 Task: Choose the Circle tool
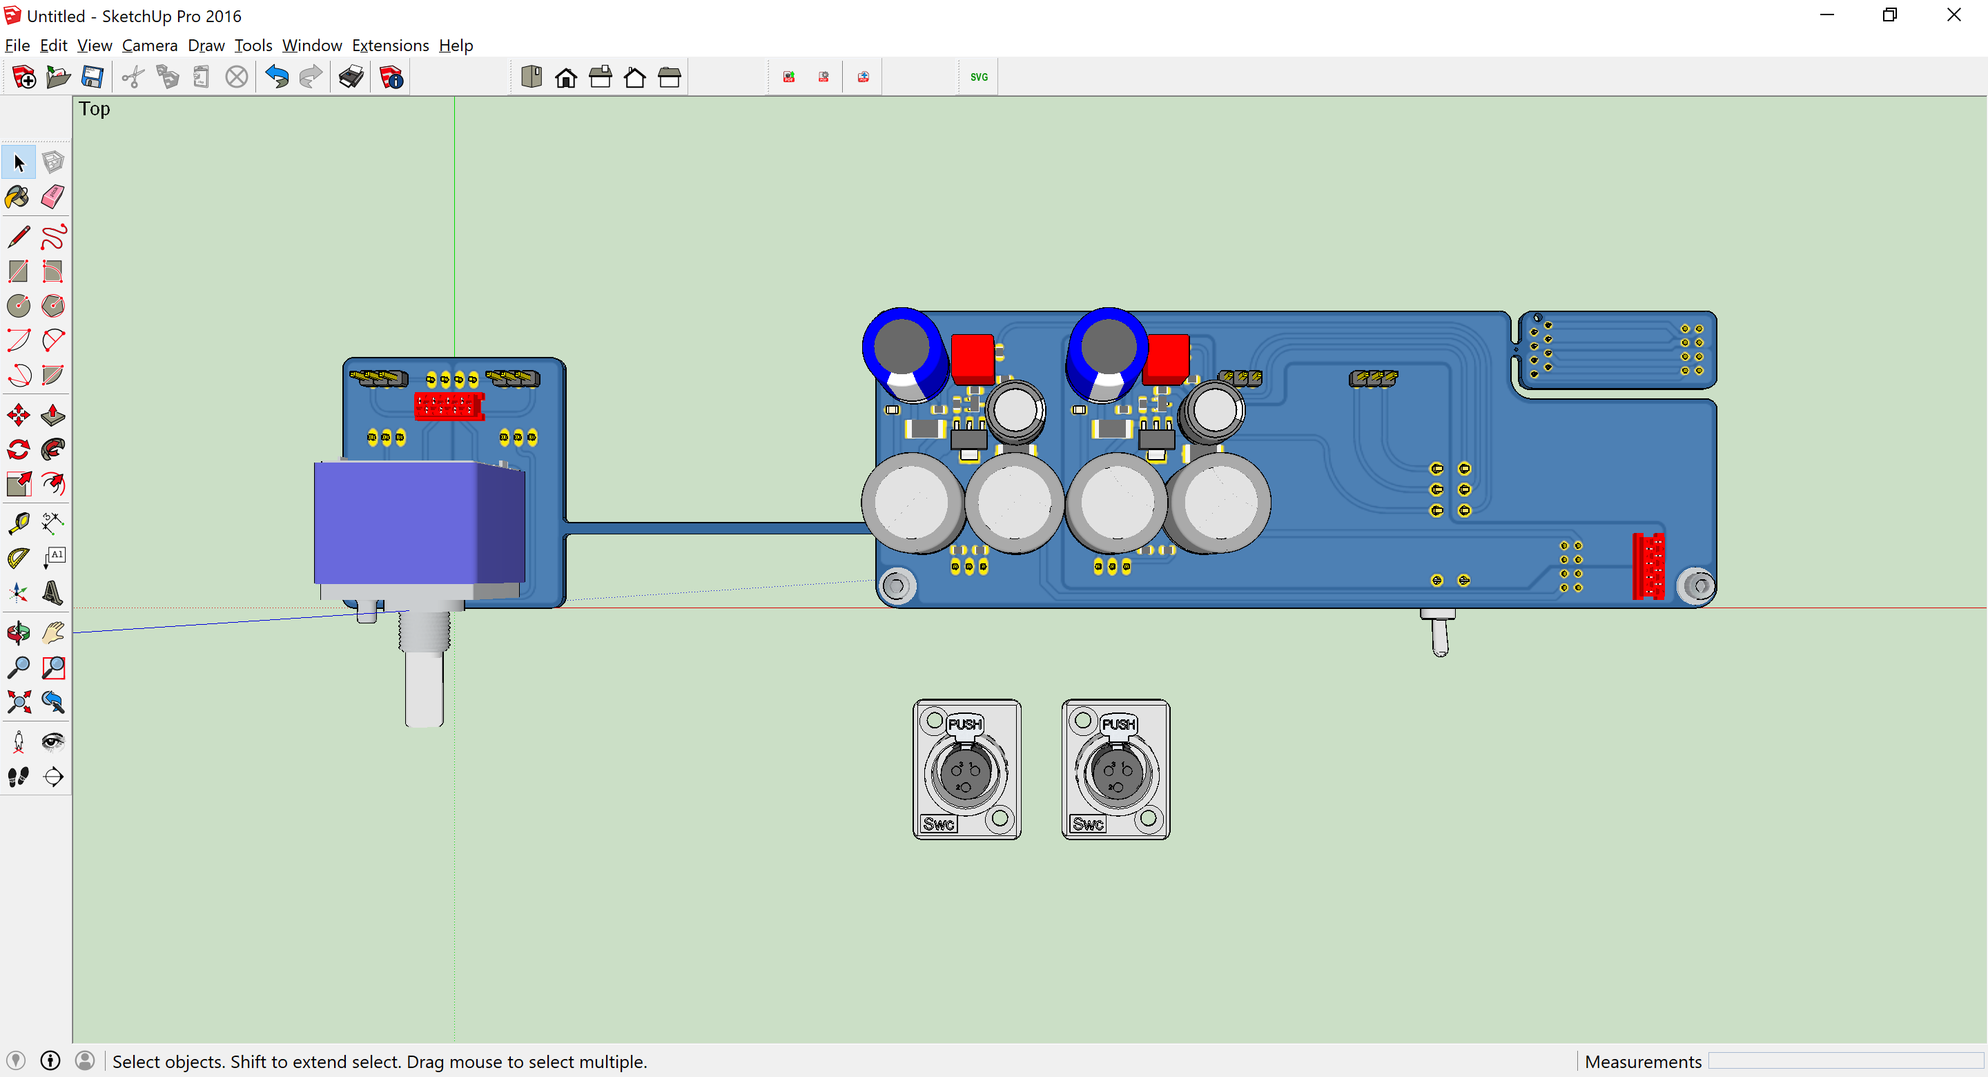tap(19, 306)
